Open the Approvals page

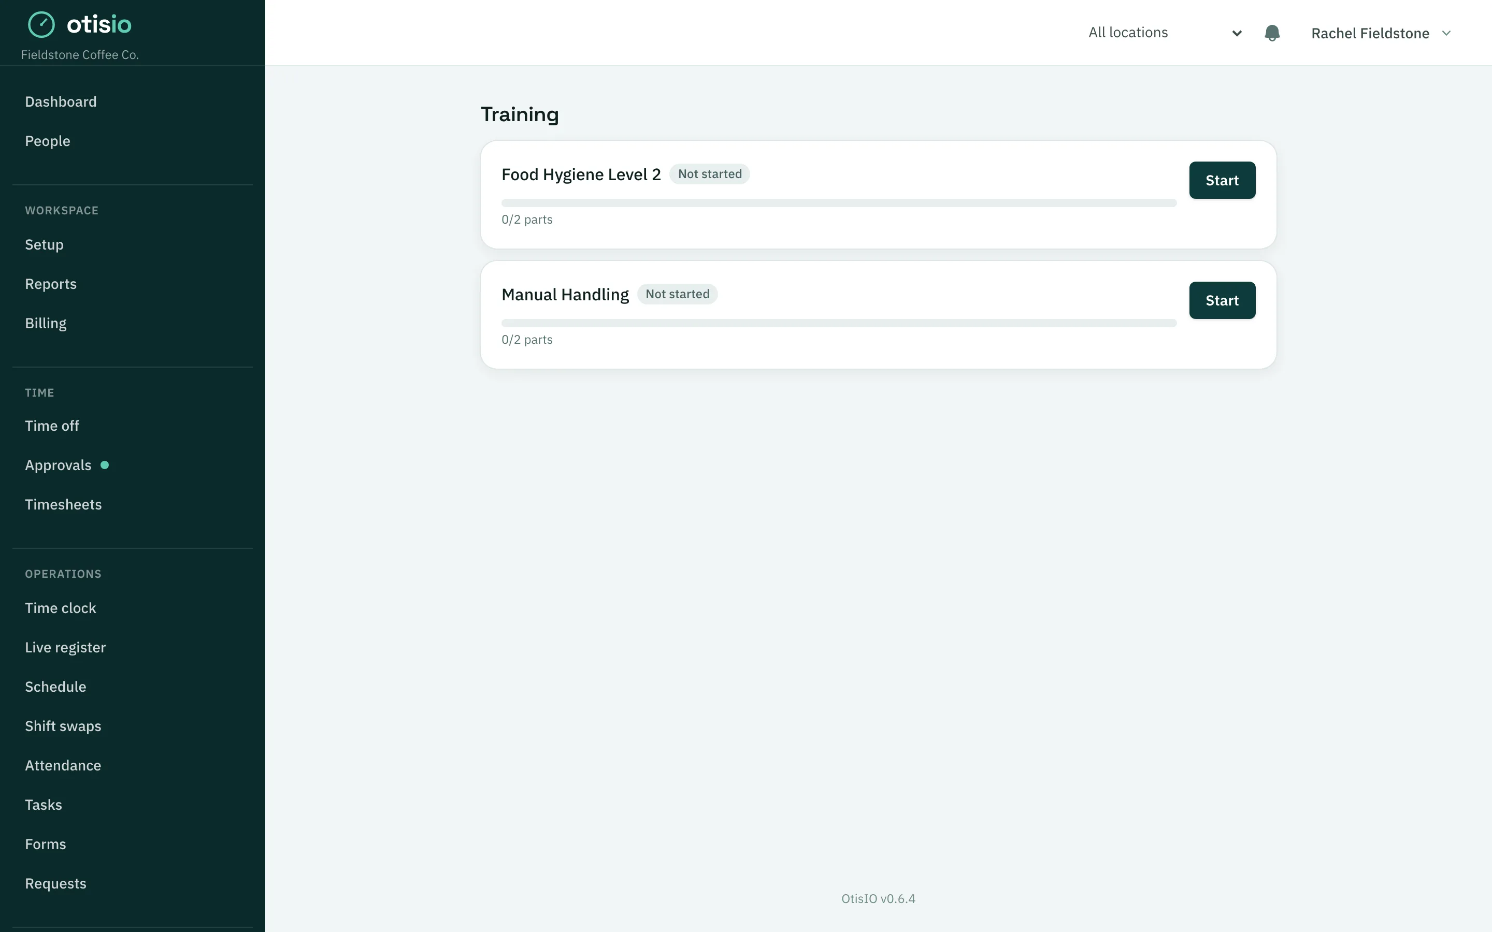[x=58, y=465]
